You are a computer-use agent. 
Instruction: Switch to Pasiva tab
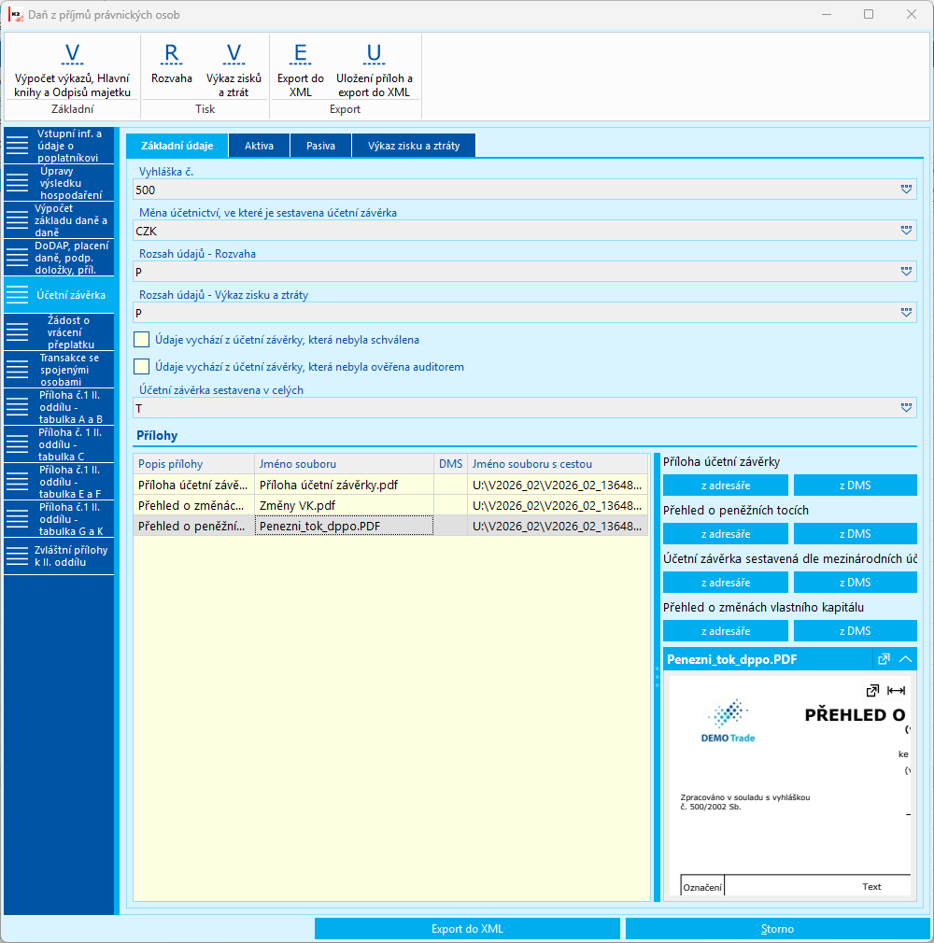coord(320,146)
